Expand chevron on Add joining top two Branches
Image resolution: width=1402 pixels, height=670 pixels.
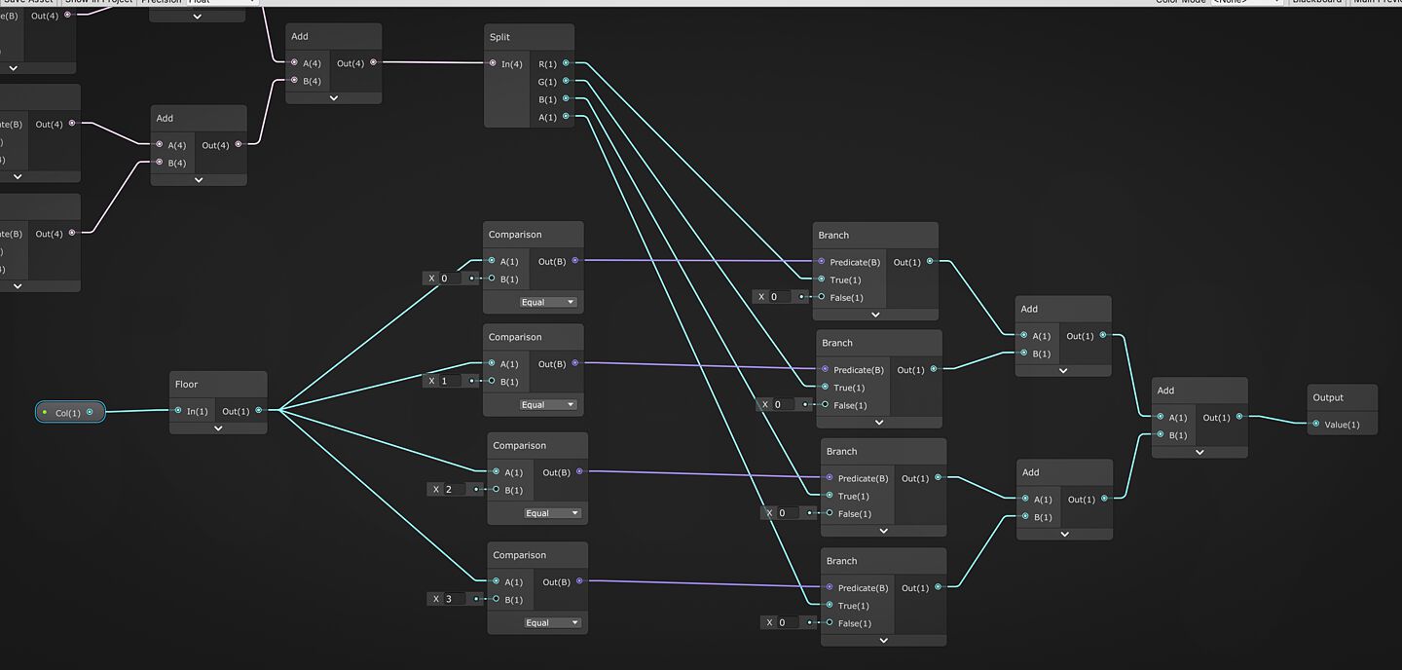click(1063, 371)
